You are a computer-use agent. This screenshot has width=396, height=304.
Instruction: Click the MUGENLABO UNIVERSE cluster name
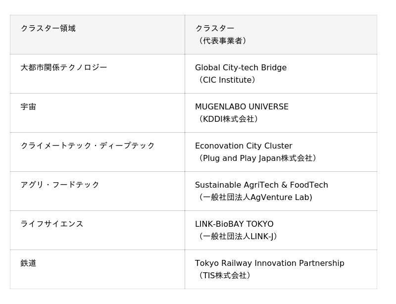tap(242, 107)
